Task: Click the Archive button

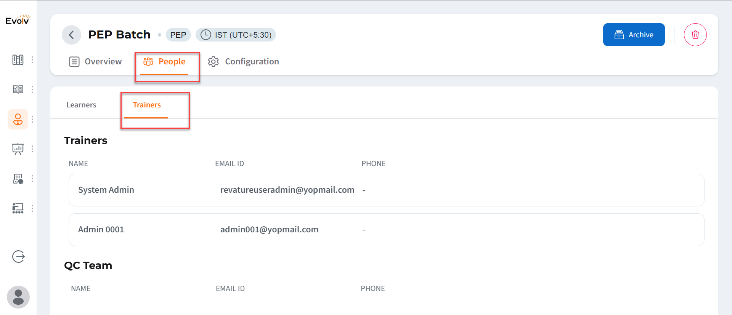Action: pyautogui.click(x=634, y=35)
